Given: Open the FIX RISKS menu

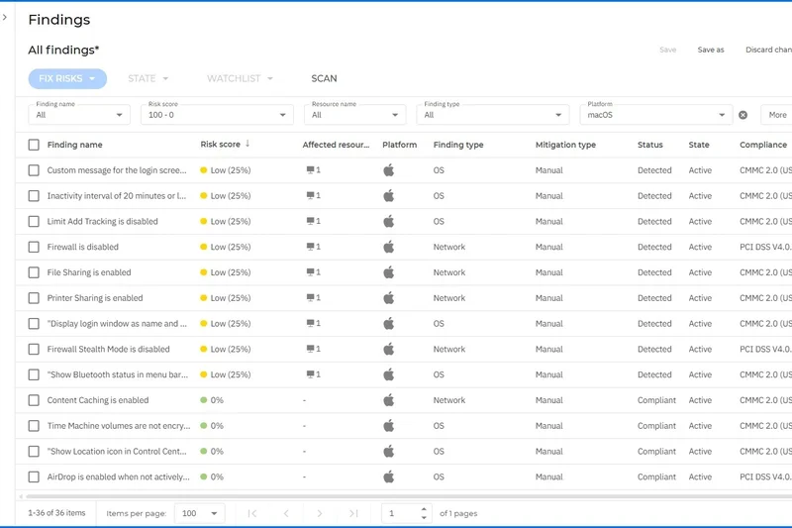Looking at the screenshot, I should pyautogui.click(x=67, y=78).
